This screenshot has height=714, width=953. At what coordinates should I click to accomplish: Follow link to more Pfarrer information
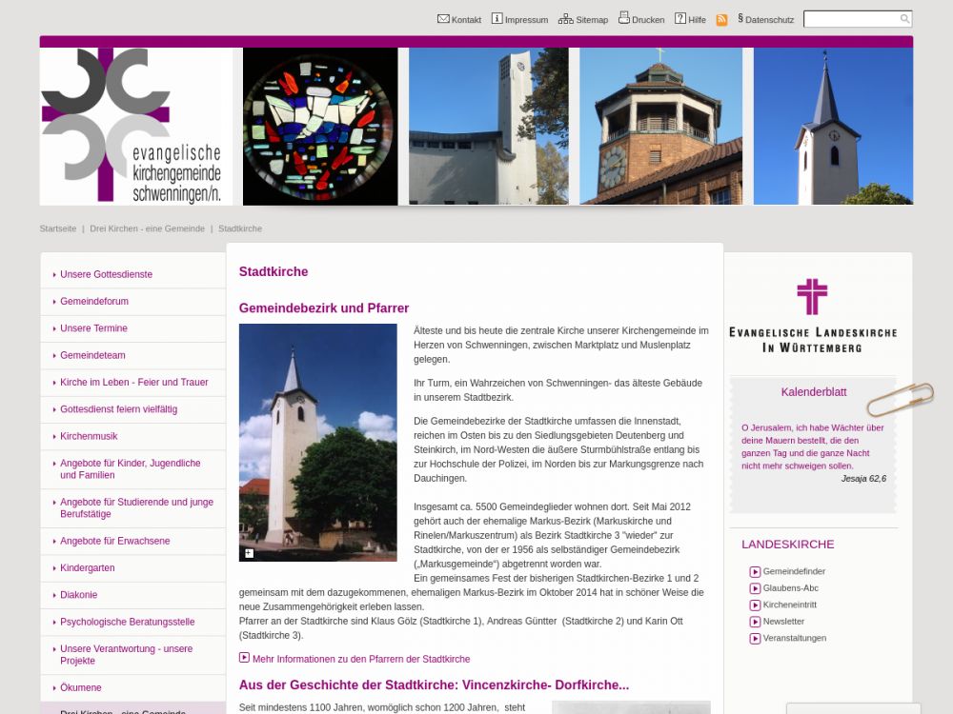click(360, 659)
